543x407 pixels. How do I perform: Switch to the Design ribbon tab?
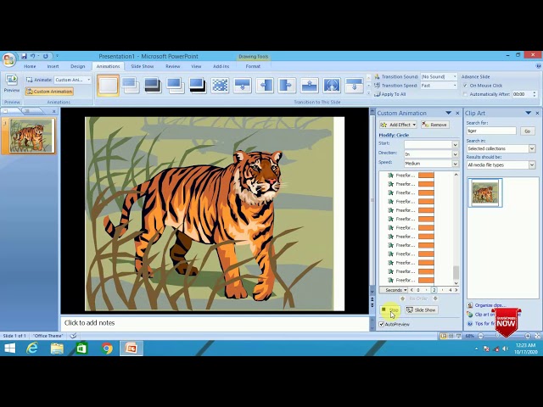point(77,66)
